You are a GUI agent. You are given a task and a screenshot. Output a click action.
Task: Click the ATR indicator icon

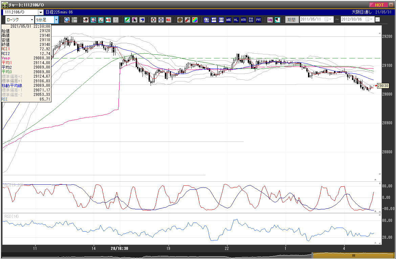243,20
